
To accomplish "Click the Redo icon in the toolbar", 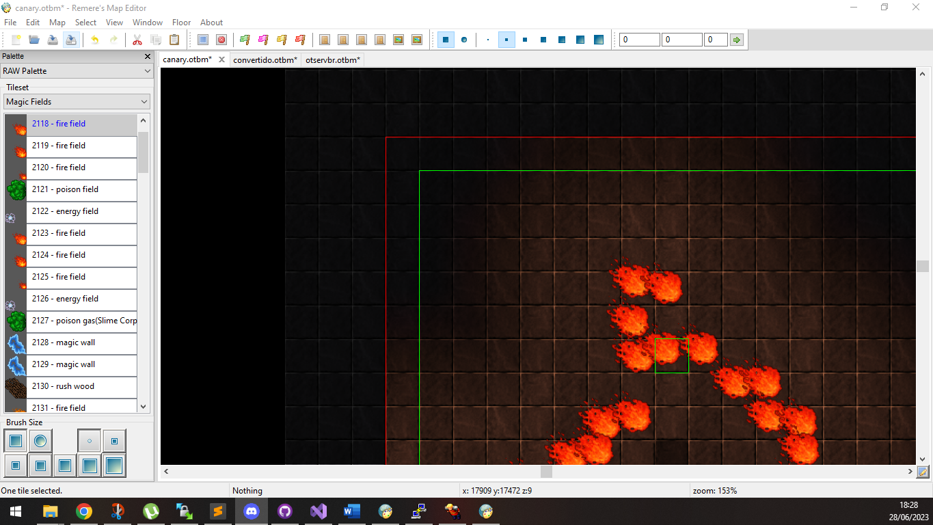I will click(113, 40).
